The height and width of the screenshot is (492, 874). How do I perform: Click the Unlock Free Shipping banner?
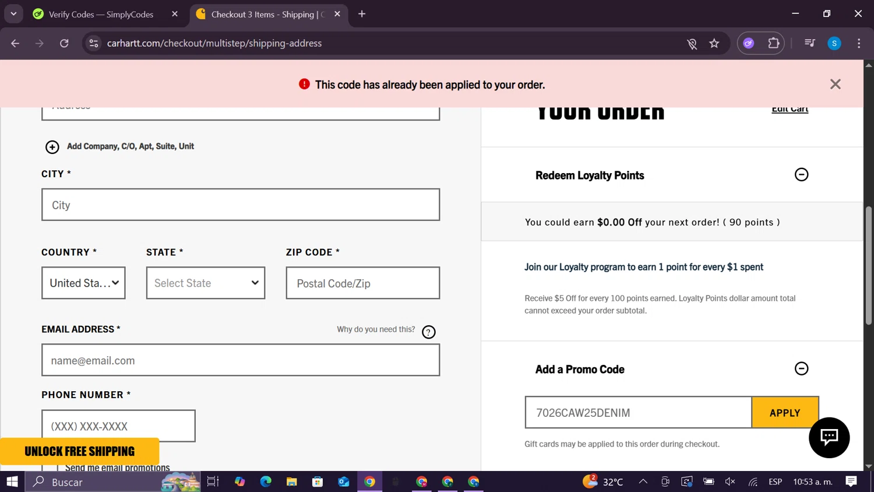coord(80,451)
